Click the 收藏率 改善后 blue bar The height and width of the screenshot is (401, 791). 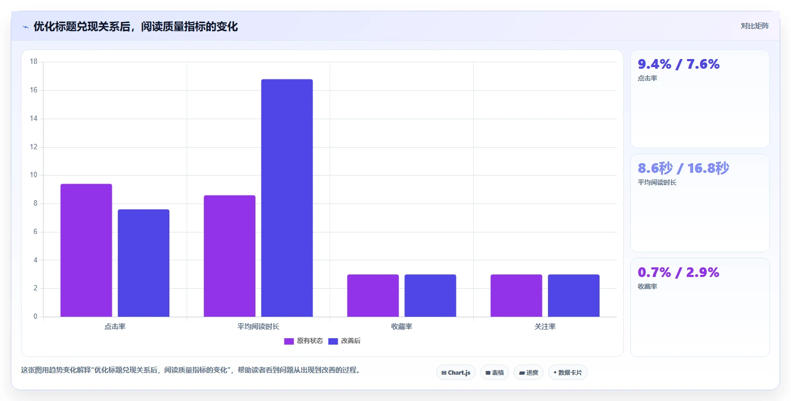coord(430,296)
